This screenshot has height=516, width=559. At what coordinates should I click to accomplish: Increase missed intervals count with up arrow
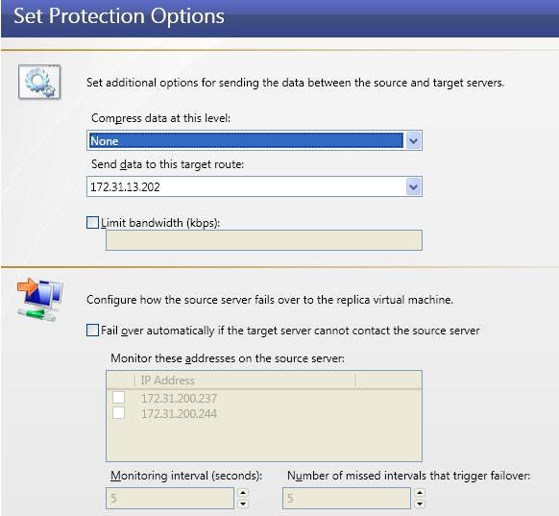tap(420, 493)
